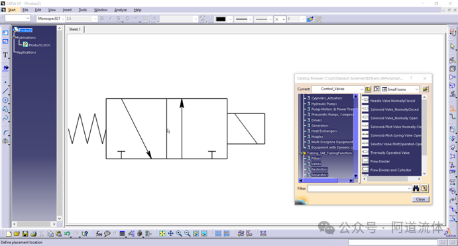Click the Zoom In magnifier icon
The height and width of the screenshot is (246, 458).
click(179, 233)
